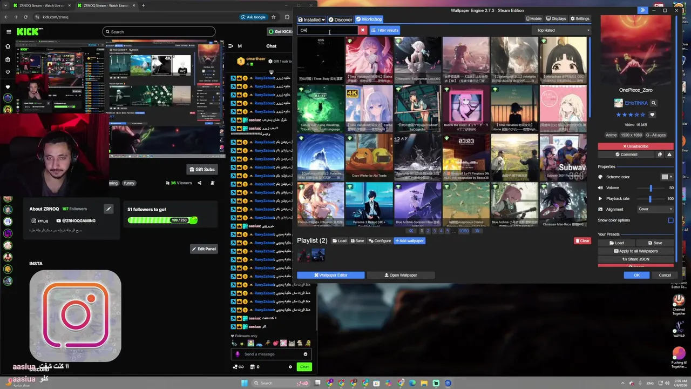Open the Displays configuration
The height and width of the screenshot is (389, 691).
coord(555,19)
